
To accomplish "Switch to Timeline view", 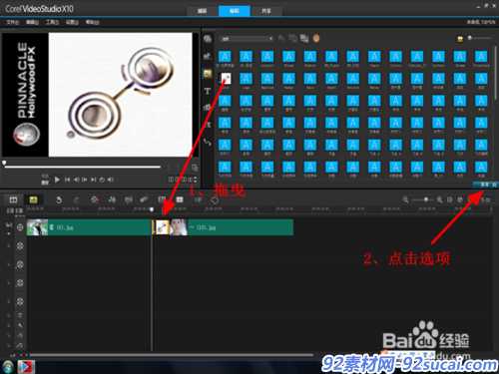I will point(33,199).
